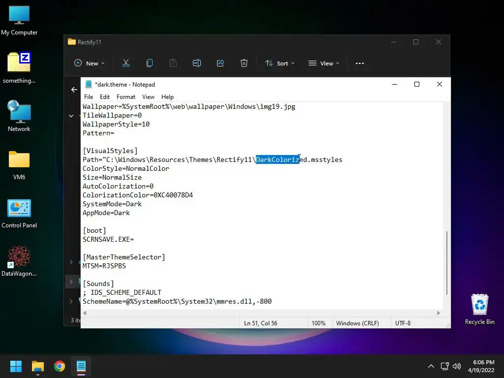
Task: Launch Google Chrome from the taskbar
Action: coord(60,366)
